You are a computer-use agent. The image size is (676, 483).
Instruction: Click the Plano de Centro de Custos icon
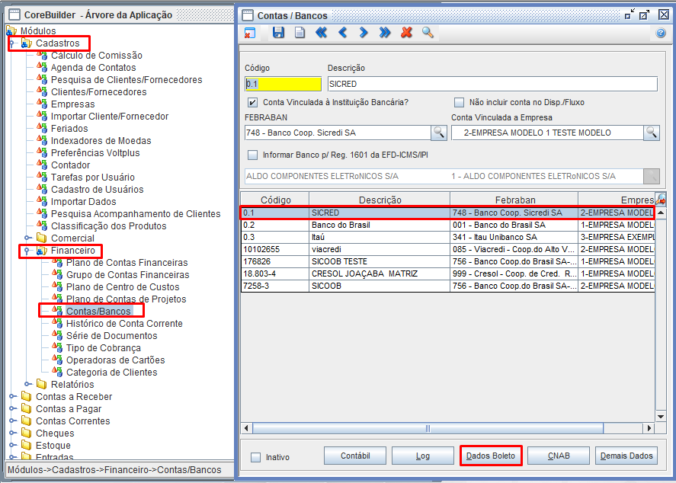pos(57,286)
